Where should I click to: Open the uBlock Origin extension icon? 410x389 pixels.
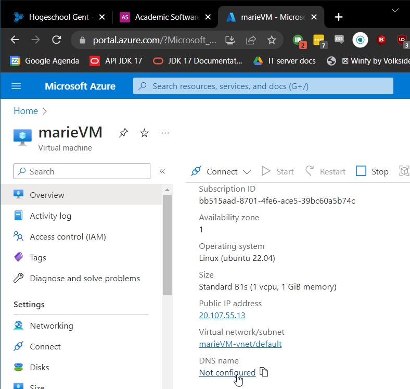[x=403, y=41]
